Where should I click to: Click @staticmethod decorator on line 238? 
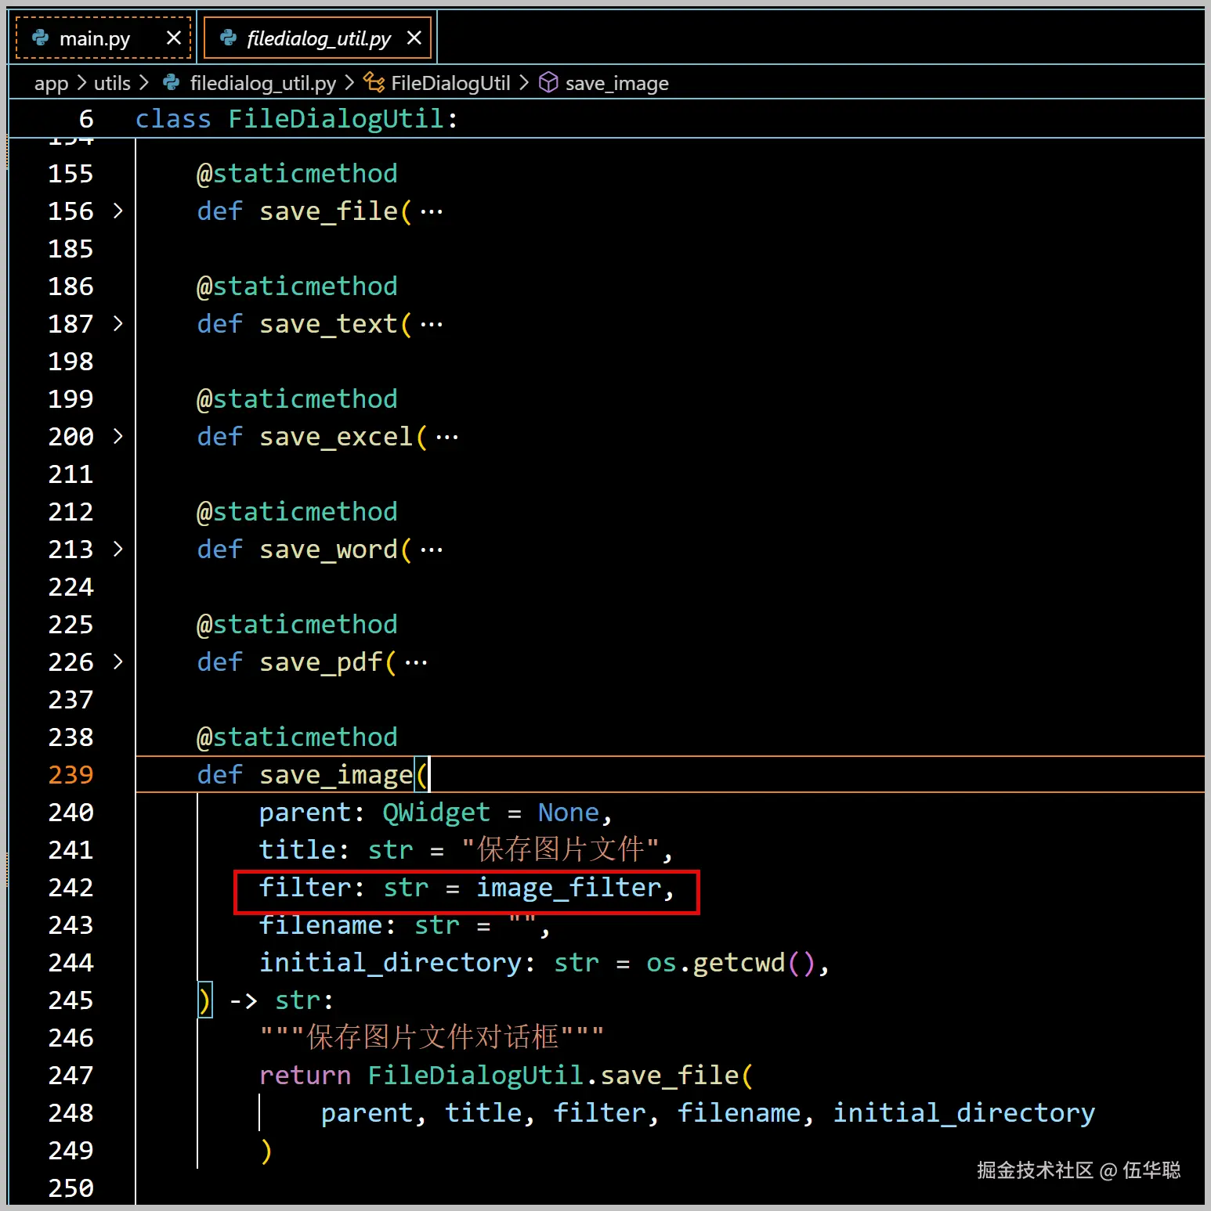tap(297, 737)
